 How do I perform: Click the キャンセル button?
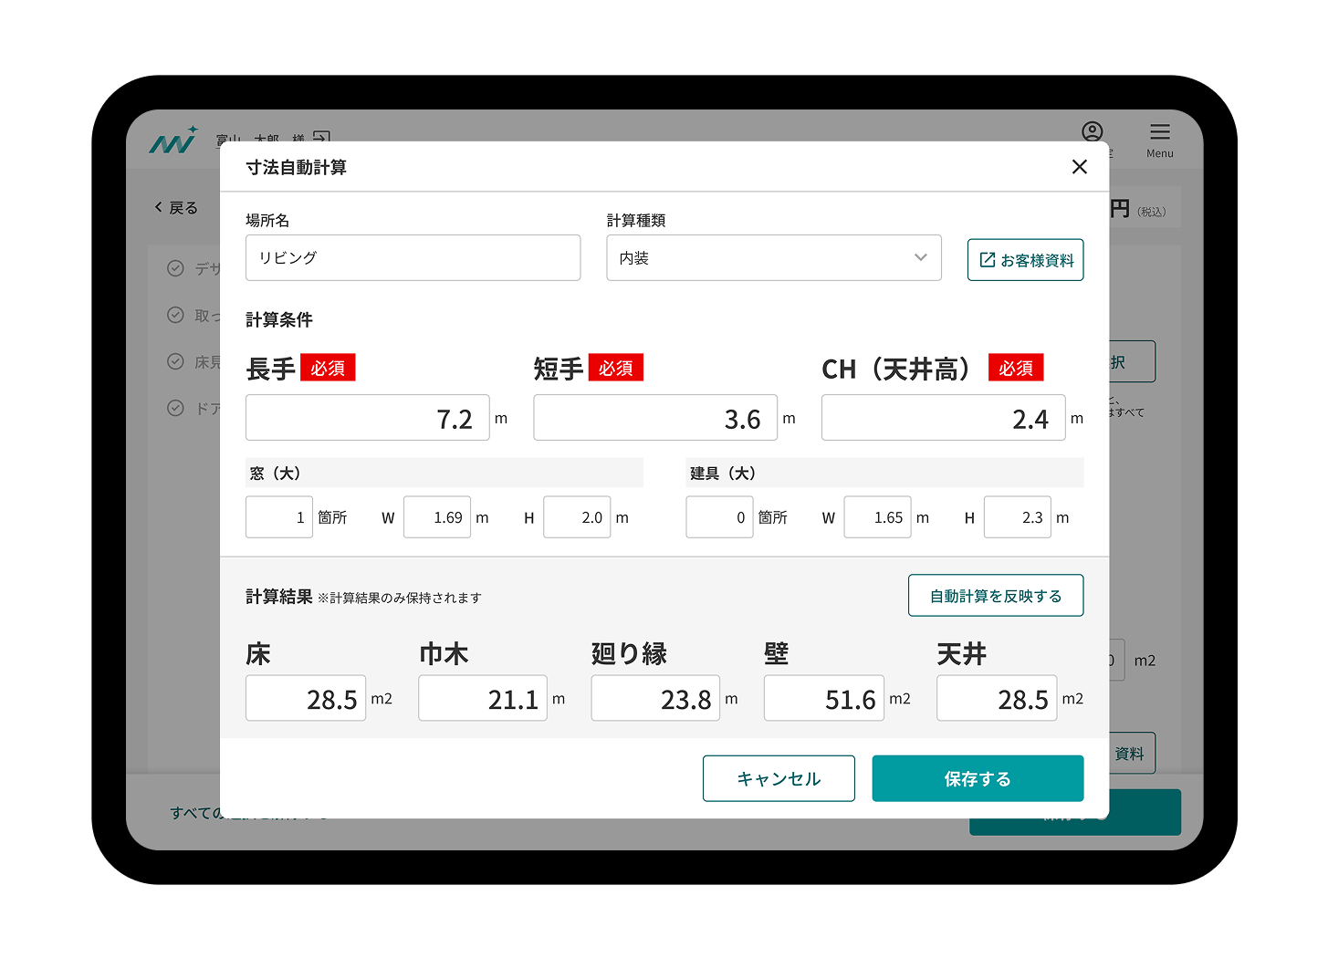[x=778, y=778]
